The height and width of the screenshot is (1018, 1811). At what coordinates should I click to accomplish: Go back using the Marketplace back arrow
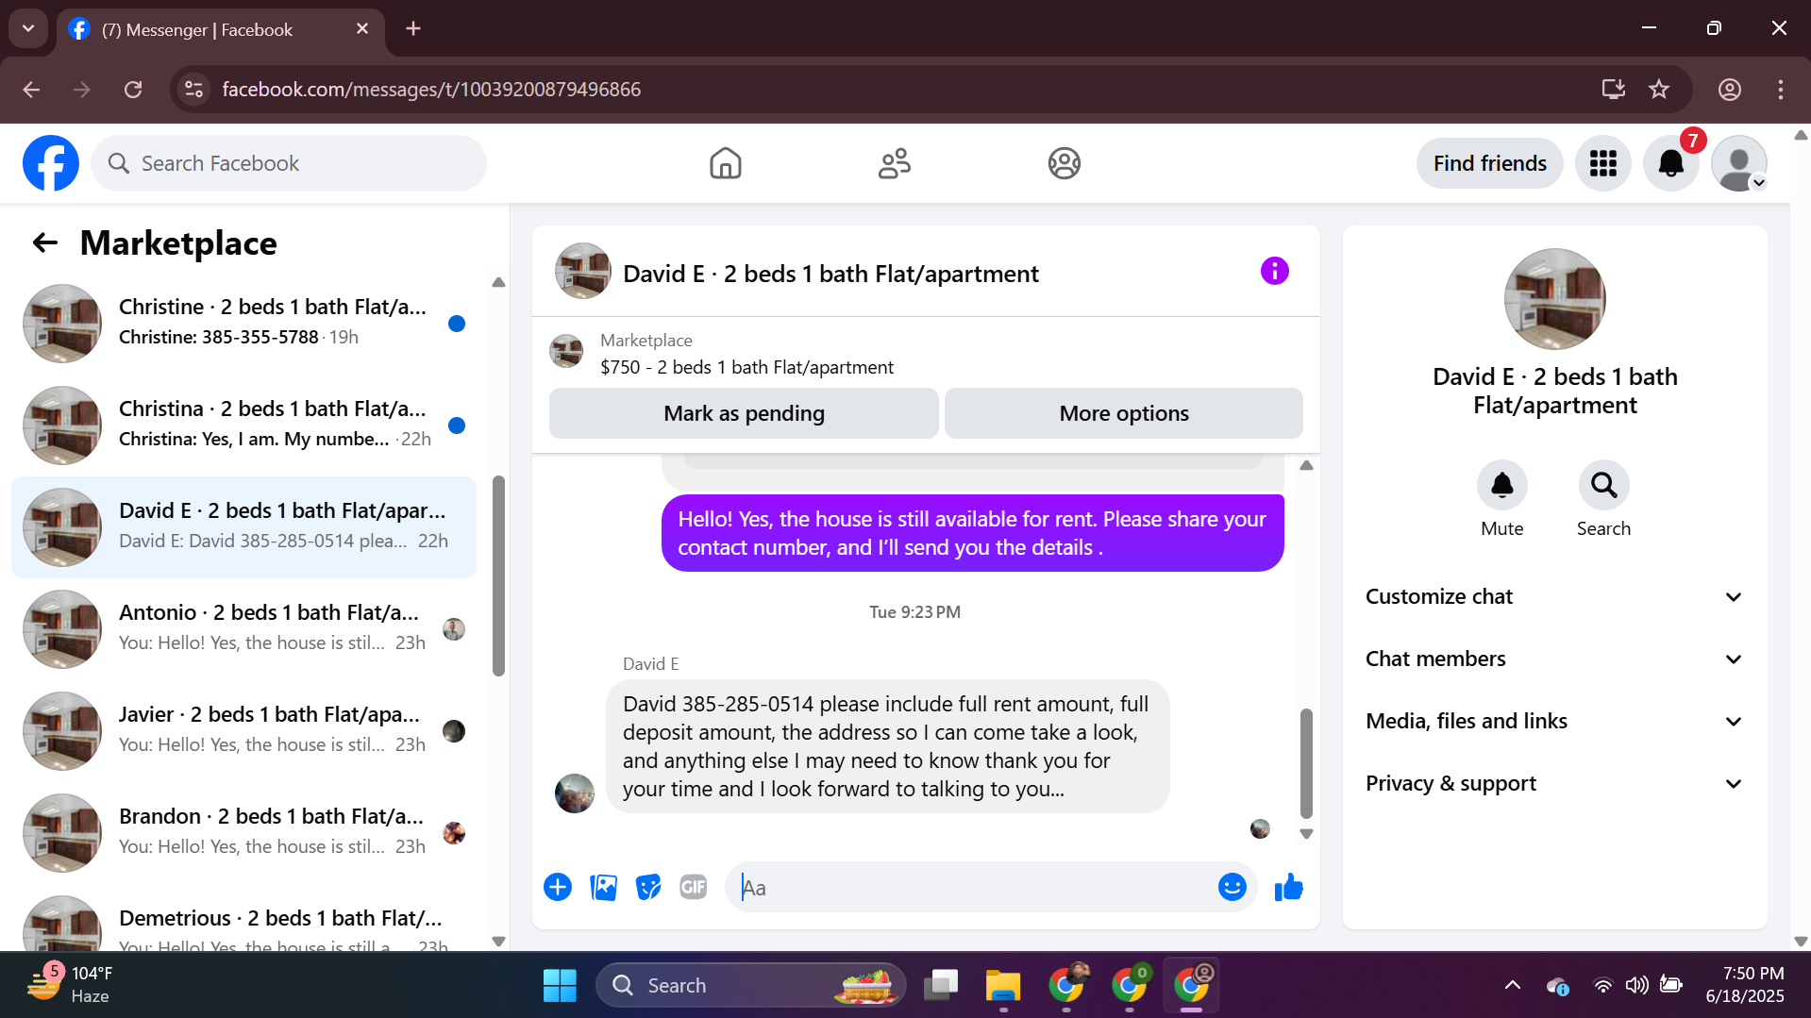pos(45,243)
